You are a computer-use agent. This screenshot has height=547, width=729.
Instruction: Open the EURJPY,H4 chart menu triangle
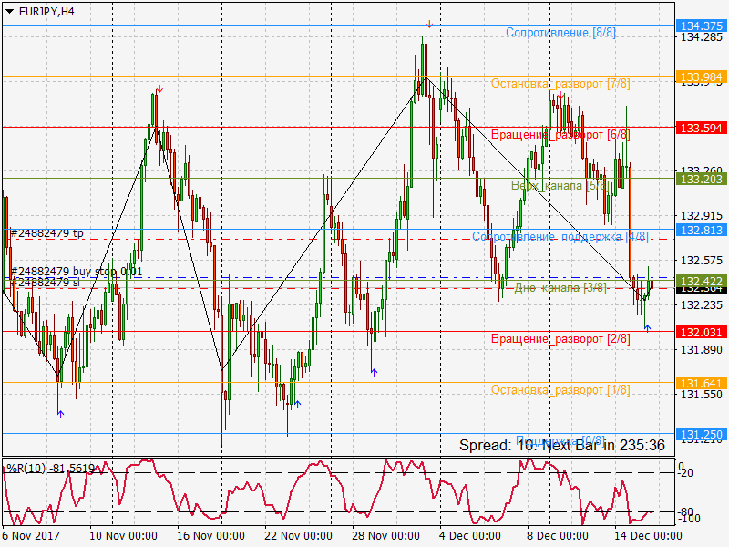9,12
